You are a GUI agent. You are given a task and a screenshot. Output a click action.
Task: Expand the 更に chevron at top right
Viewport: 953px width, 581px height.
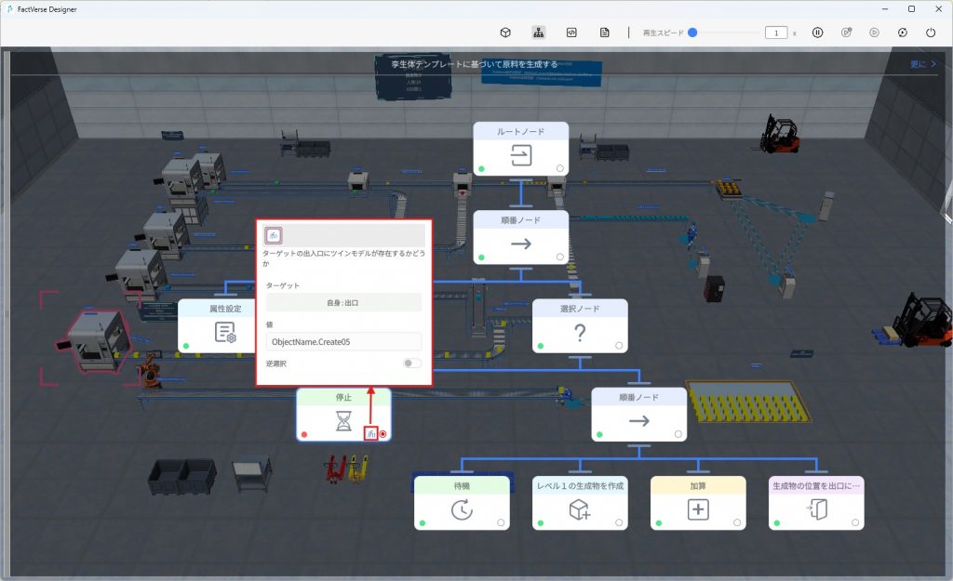(924, 64)
